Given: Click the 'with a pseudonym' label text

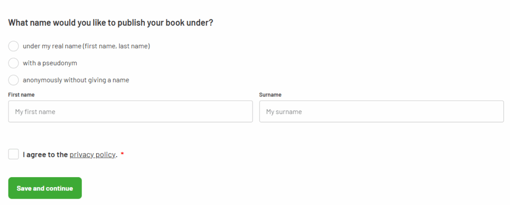Looking at the screenshot, I should tap(50, 63).
